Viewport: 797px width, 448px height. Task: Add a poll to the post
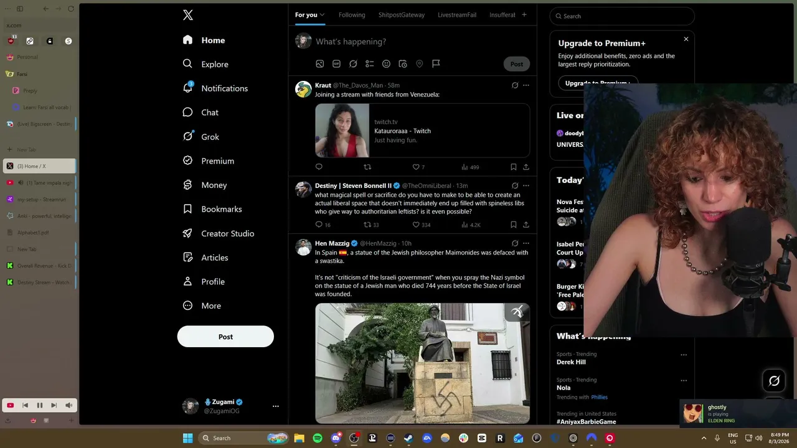pos(369,63)
